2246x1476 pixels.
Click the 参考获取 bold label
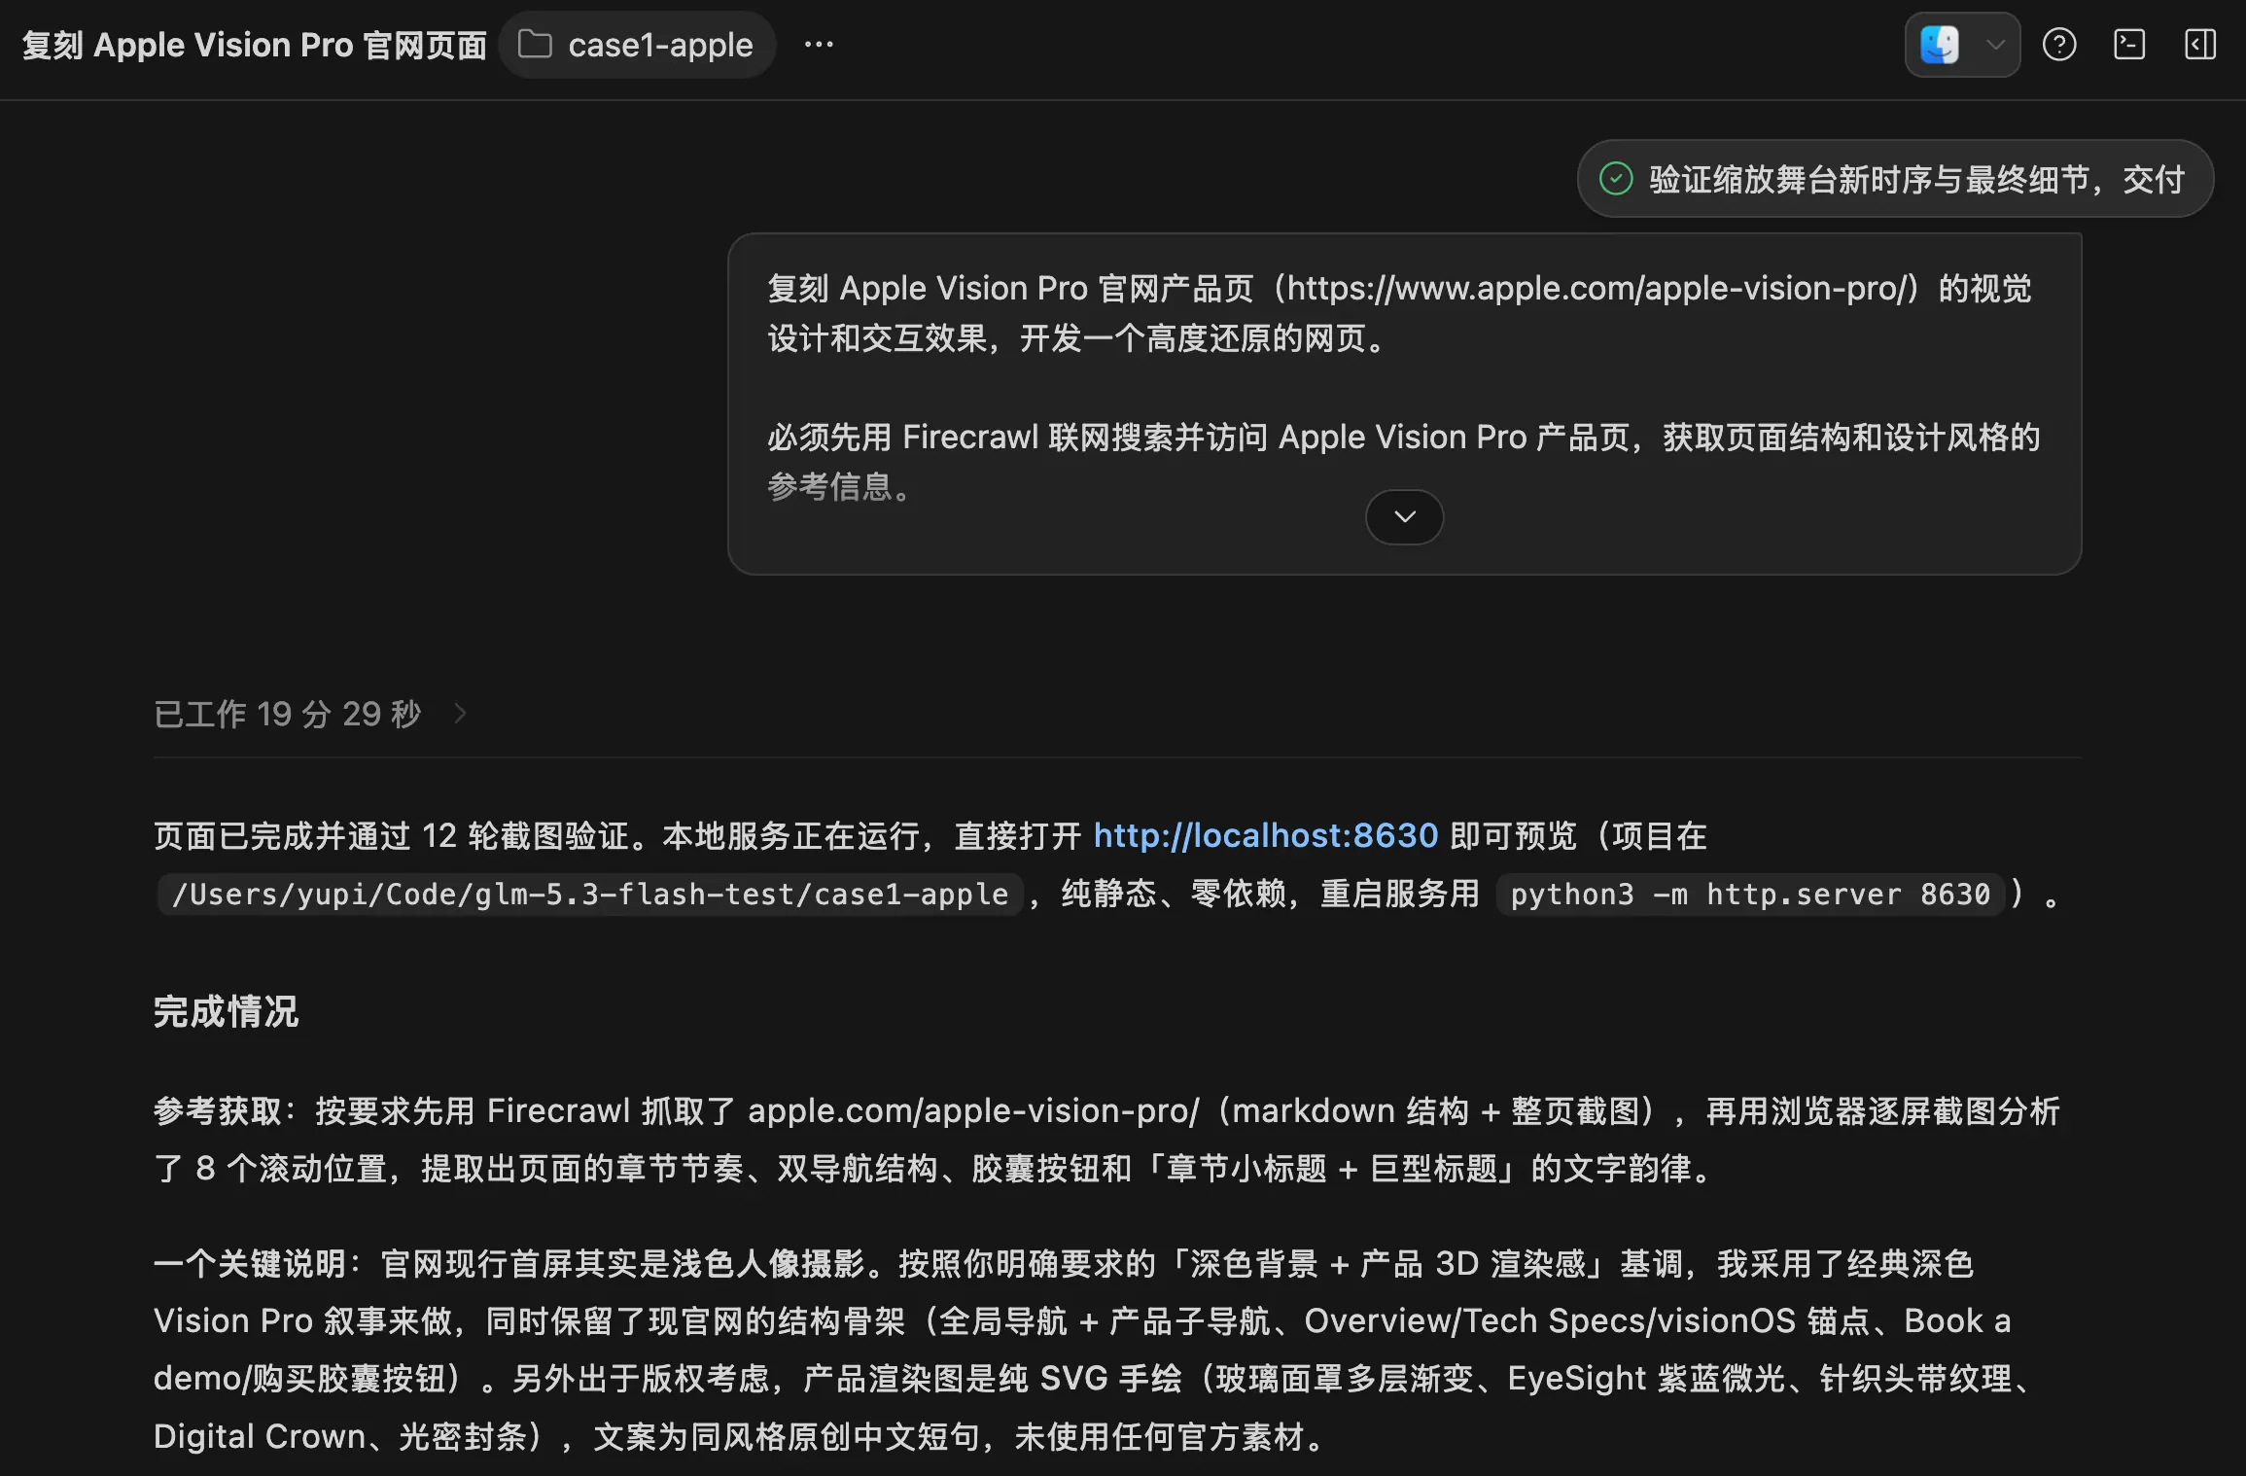218,1110
